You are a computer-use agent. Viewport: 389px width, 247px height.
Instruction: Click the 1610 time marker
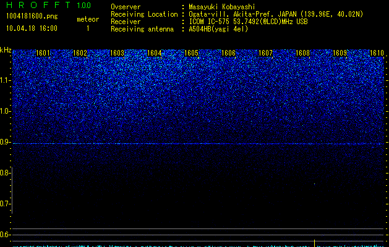(377, 53)
